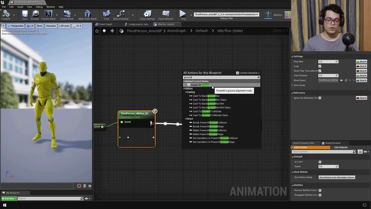Open the Loop bind dropdown
Image resolution: width=371 pixels, height=209 pixels.
(x=361, y=66)
